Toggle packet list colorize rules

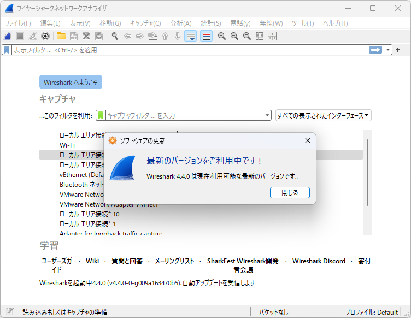click(206, 36)
